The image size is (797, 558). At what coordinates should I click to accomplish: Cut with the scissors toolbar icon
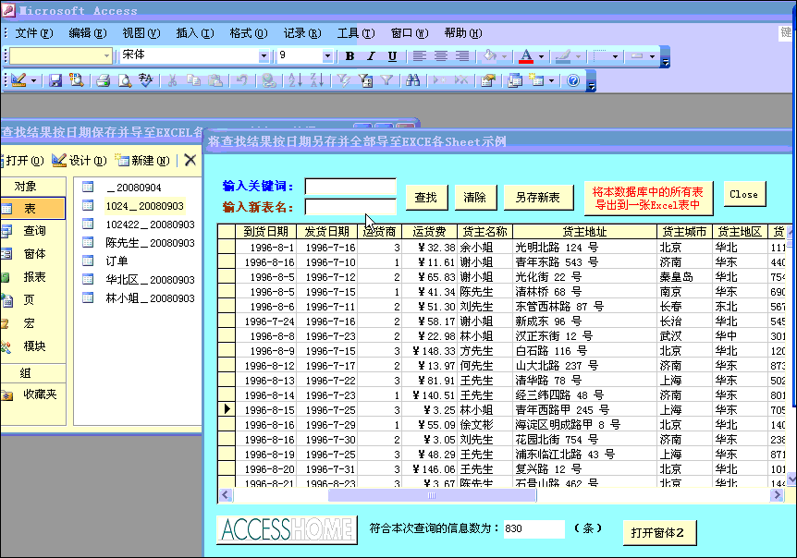[x=172, y=80]
